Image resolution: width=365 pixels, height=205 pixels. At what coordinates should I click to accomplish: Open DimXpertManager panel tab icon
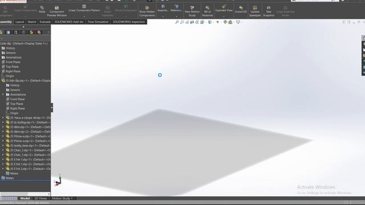coord(23,32)
